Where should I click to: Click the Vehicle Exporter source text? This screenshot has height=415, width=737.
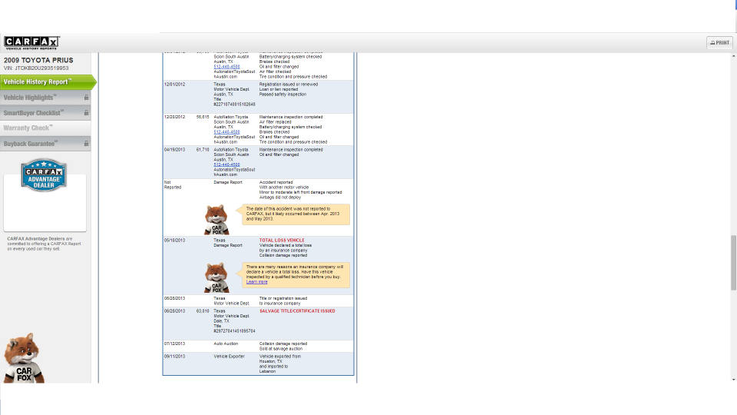pyautogui.click(x=229, y=356)
